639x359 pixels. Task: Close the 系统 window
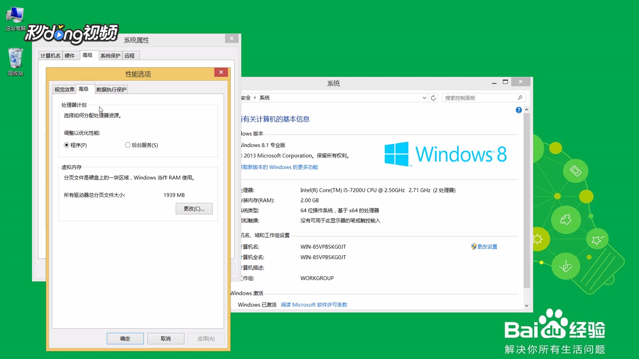pos(521,82)
